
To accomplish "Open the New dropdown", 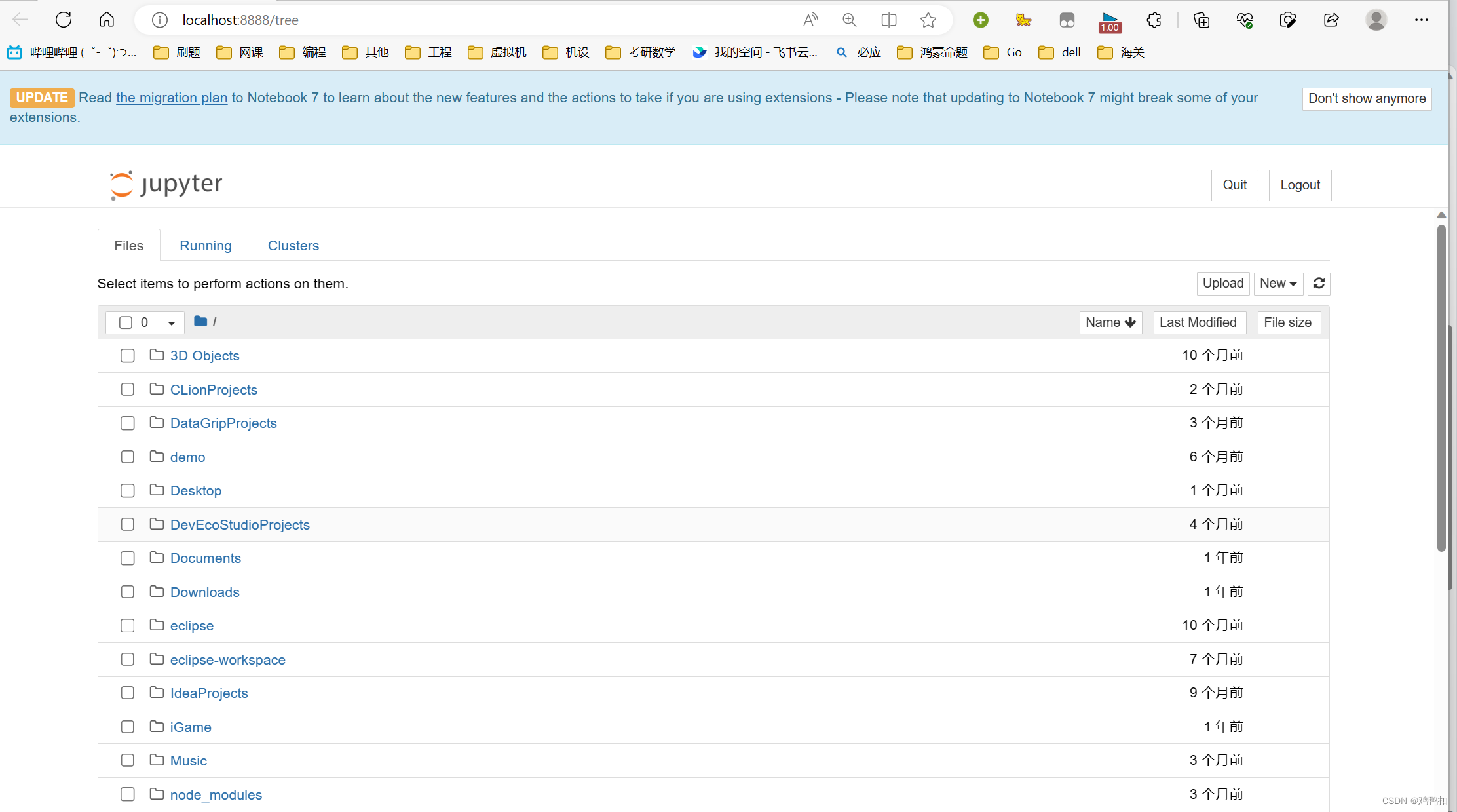I will [x=1278, y=283].
